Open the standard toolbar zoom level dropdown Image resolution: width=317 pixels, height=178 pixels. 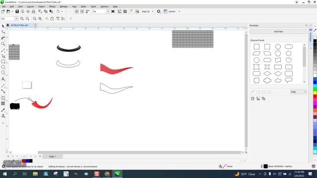point(108,11)
